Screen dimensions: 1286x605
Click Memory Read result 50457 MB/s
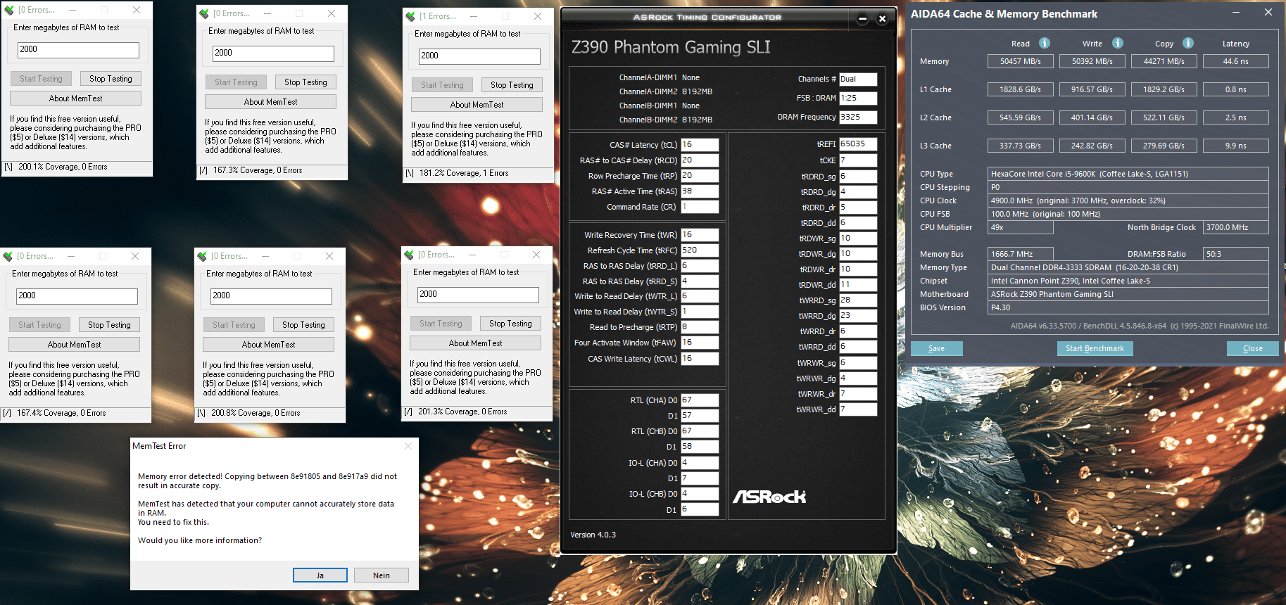click(x=1020, y=61)
